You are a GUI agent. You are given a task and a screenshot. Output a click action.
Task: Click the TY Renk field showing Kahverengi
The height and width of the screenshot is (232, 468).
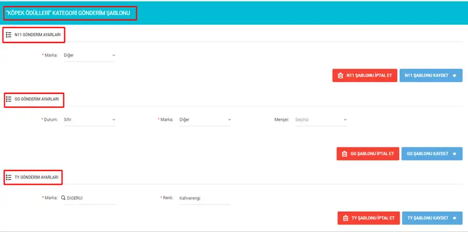(205, 198)
